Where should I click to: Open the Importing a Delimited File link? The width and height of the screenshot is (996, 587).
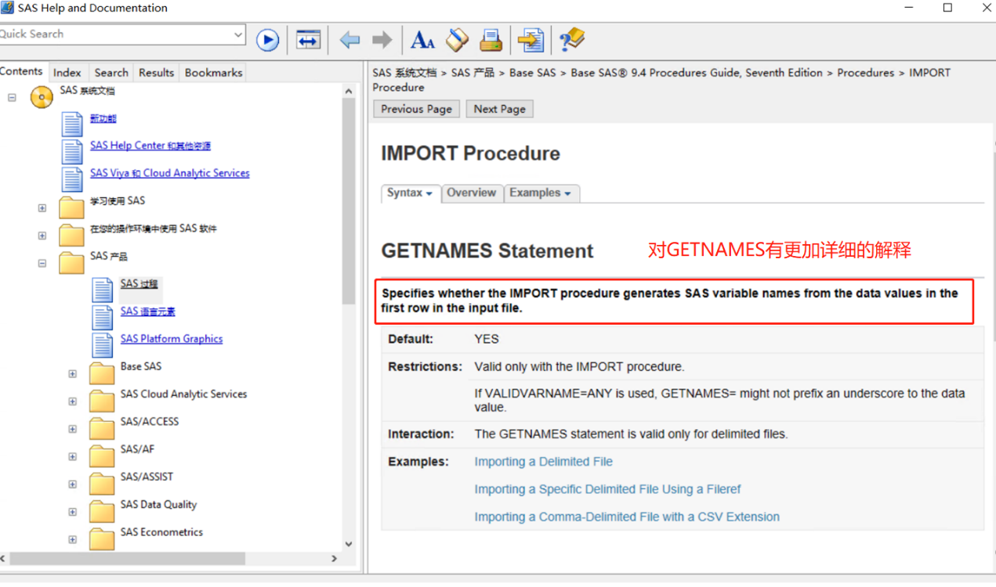pyautogui.click(x=543, y=462)
